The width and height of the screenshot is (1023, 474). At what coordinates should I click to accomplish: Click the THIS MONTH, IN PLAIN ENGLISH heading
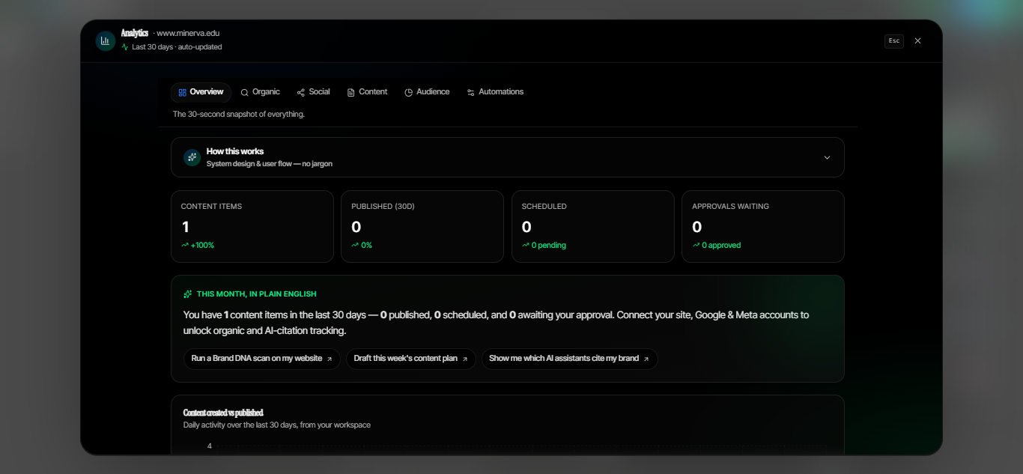(257, 294)
